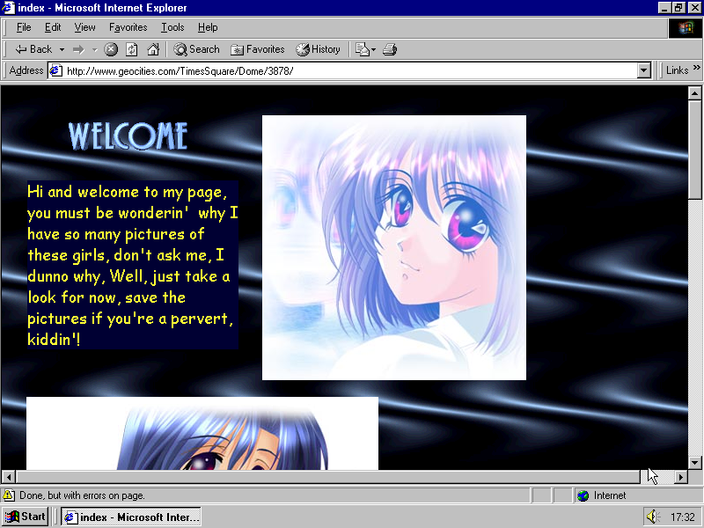Viewport: 704px width, 528px height.
Task: Open the Start menu
Action: click(x=25, y=517)
